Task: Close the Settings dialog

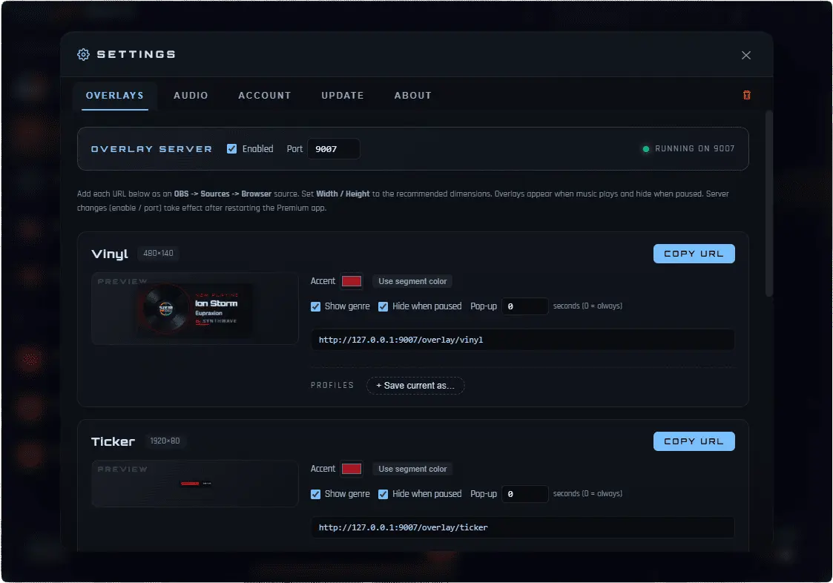Action: click(746, 56)
